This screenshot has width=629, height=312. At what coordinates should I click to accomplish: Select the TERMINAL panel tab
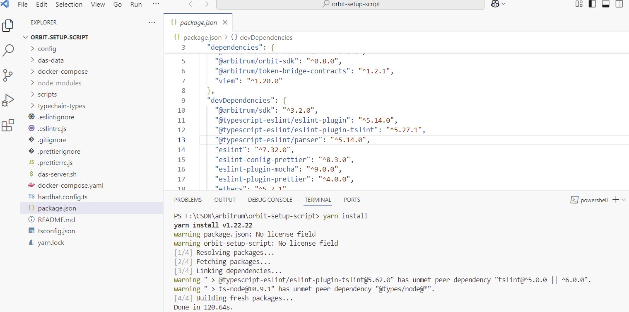(318, 200)
